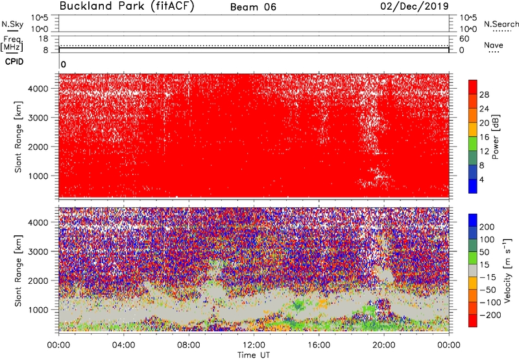The height and width of the screenshot is (359, 519).
Task: Click the 'Time UT' axis label
Action: [x=254, y=355]
